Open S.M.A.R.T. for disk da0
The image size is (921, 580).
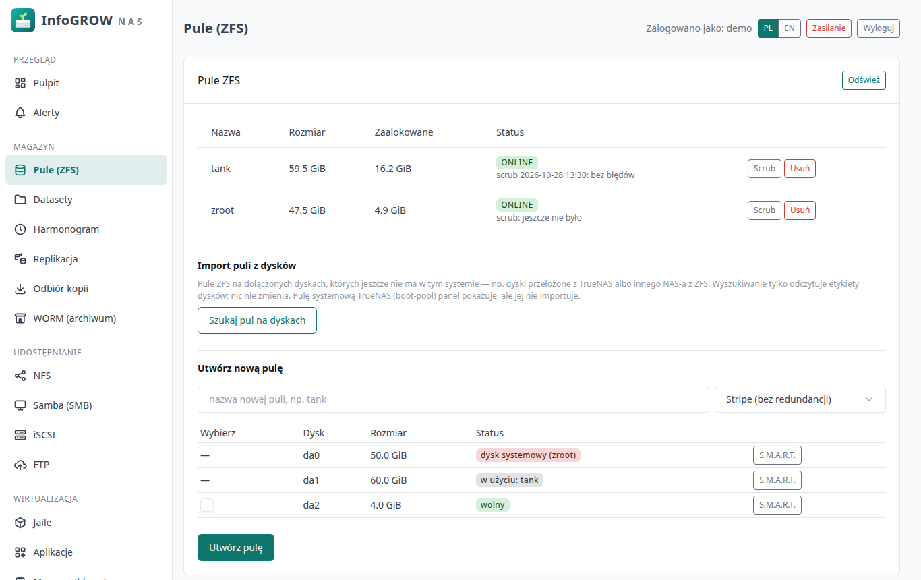(777, 455)
